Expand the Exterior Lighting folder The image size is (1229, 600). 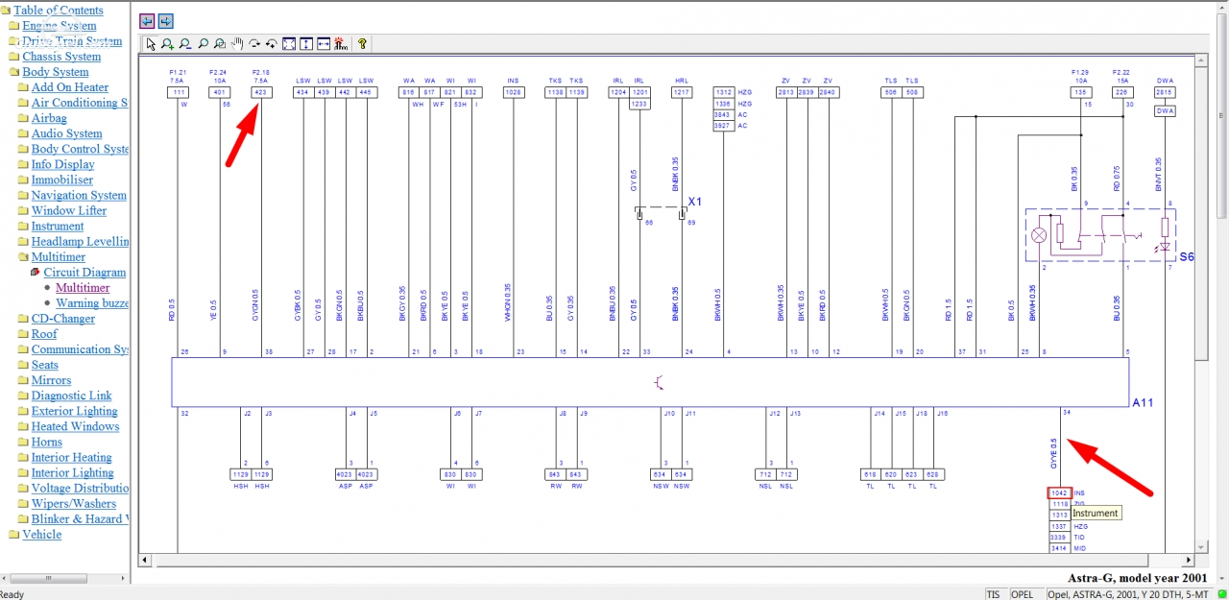pos(23,411)
